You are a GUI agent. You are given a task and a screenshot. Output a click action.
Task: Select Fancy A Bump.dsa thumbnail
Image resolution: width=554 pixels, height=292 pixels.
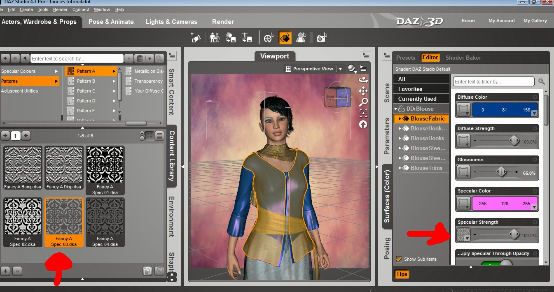click(x=23, y=168)
